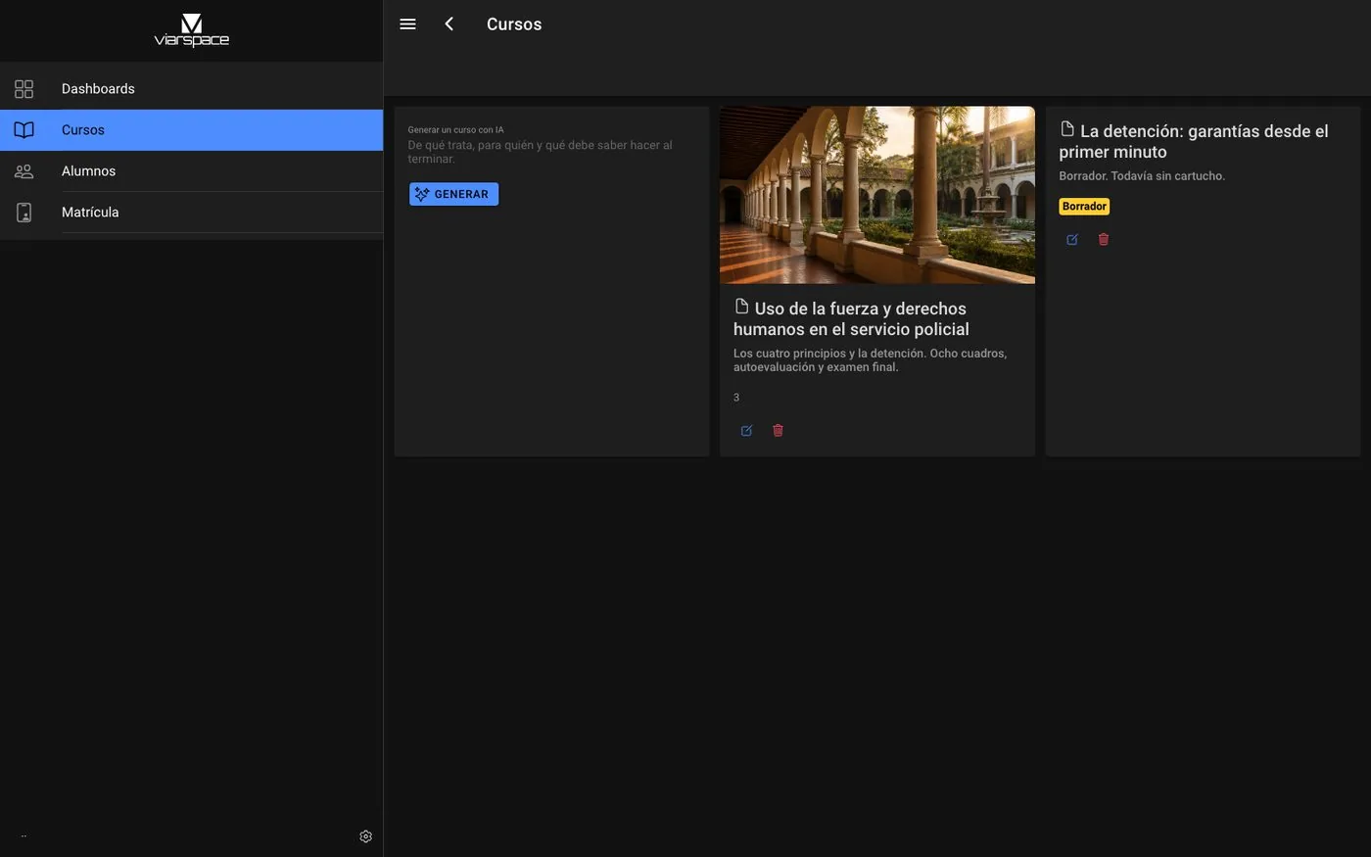Open the courtyard course thumbnail image

(877, 195)
